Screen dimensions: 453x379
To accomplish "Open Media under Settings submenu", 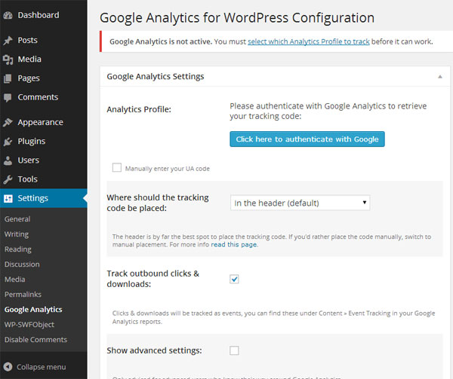I will click(15, 280).
